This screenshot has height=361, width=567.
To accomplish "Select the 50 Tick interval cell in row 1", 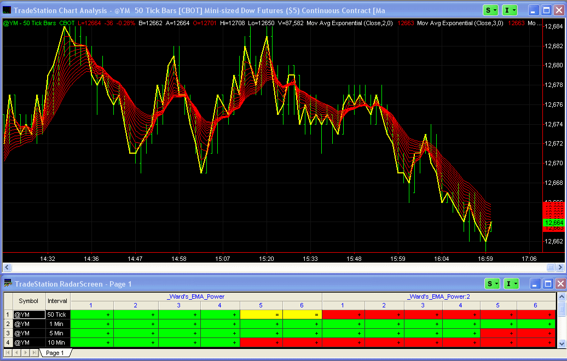I will pos(57,315).
